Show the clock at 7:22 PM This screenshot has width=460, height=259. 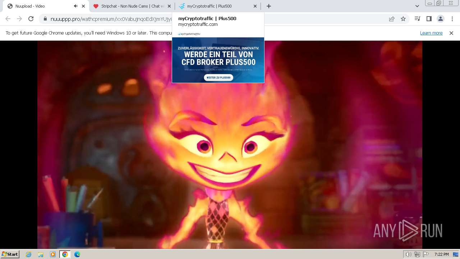tap(441, 254)
